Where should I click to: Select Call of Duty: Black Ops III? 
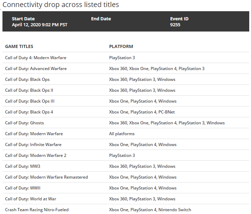pyautogui.click(x=30, y=101)
